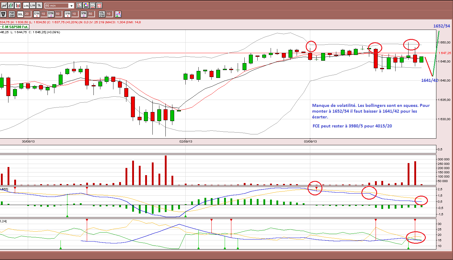
Task: Click the buy/sell signals icon
Action: [x=118, y=14]
